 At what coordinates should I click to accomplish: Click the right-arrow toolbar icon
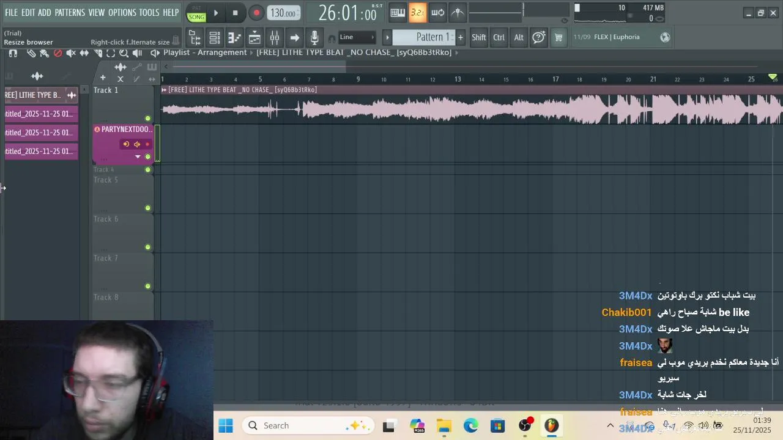pyautogui.click(x=294, y=38)
